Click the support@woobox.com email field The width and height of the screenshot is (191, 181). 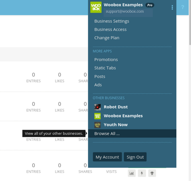click(128, 13)
